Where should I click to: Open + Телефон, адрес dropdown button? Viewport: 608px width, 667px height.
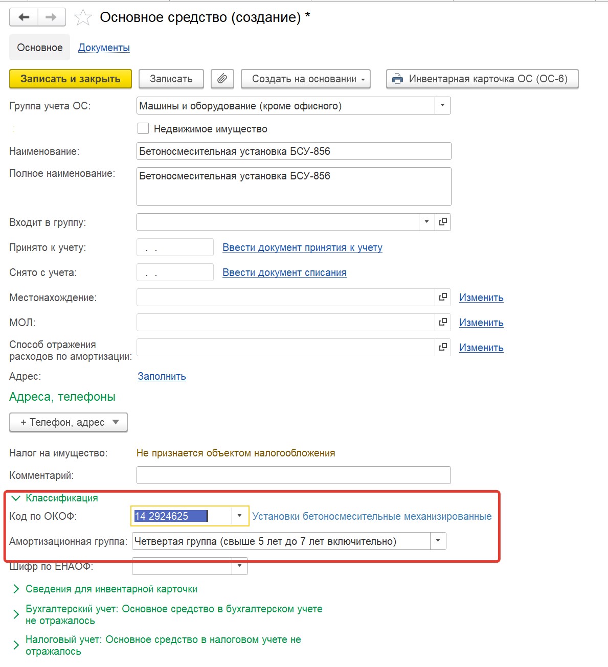68,422
